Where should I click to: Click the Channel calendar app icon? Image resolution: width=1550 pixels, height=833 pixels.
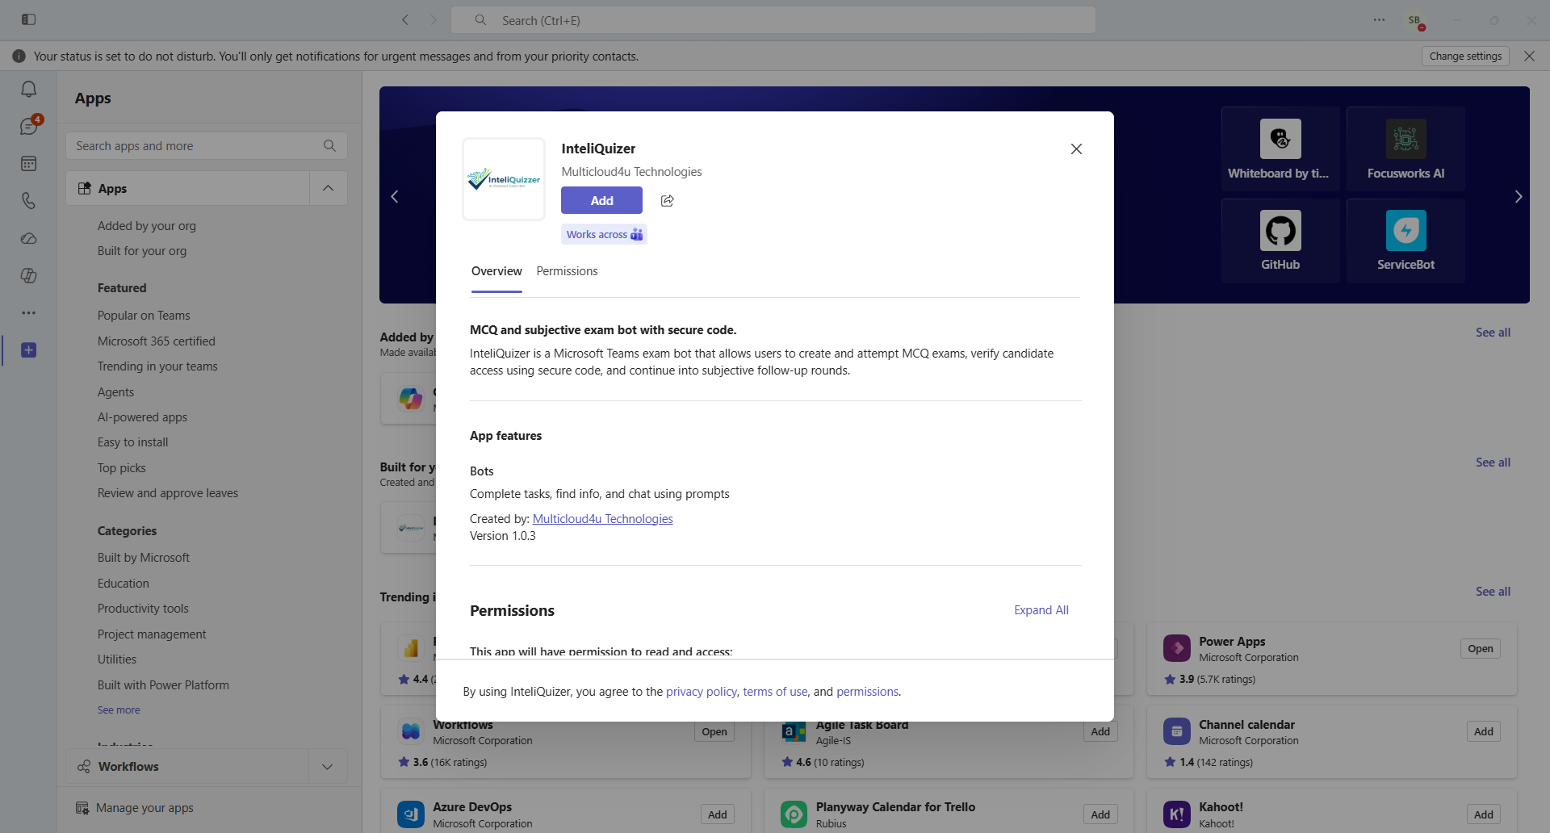[x=1176, y=731]
